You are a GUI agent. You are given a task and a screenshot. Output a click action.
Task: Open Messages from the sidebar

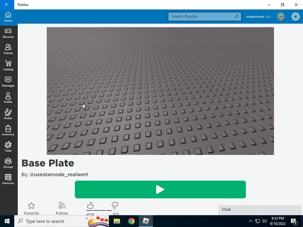[8, 82]
